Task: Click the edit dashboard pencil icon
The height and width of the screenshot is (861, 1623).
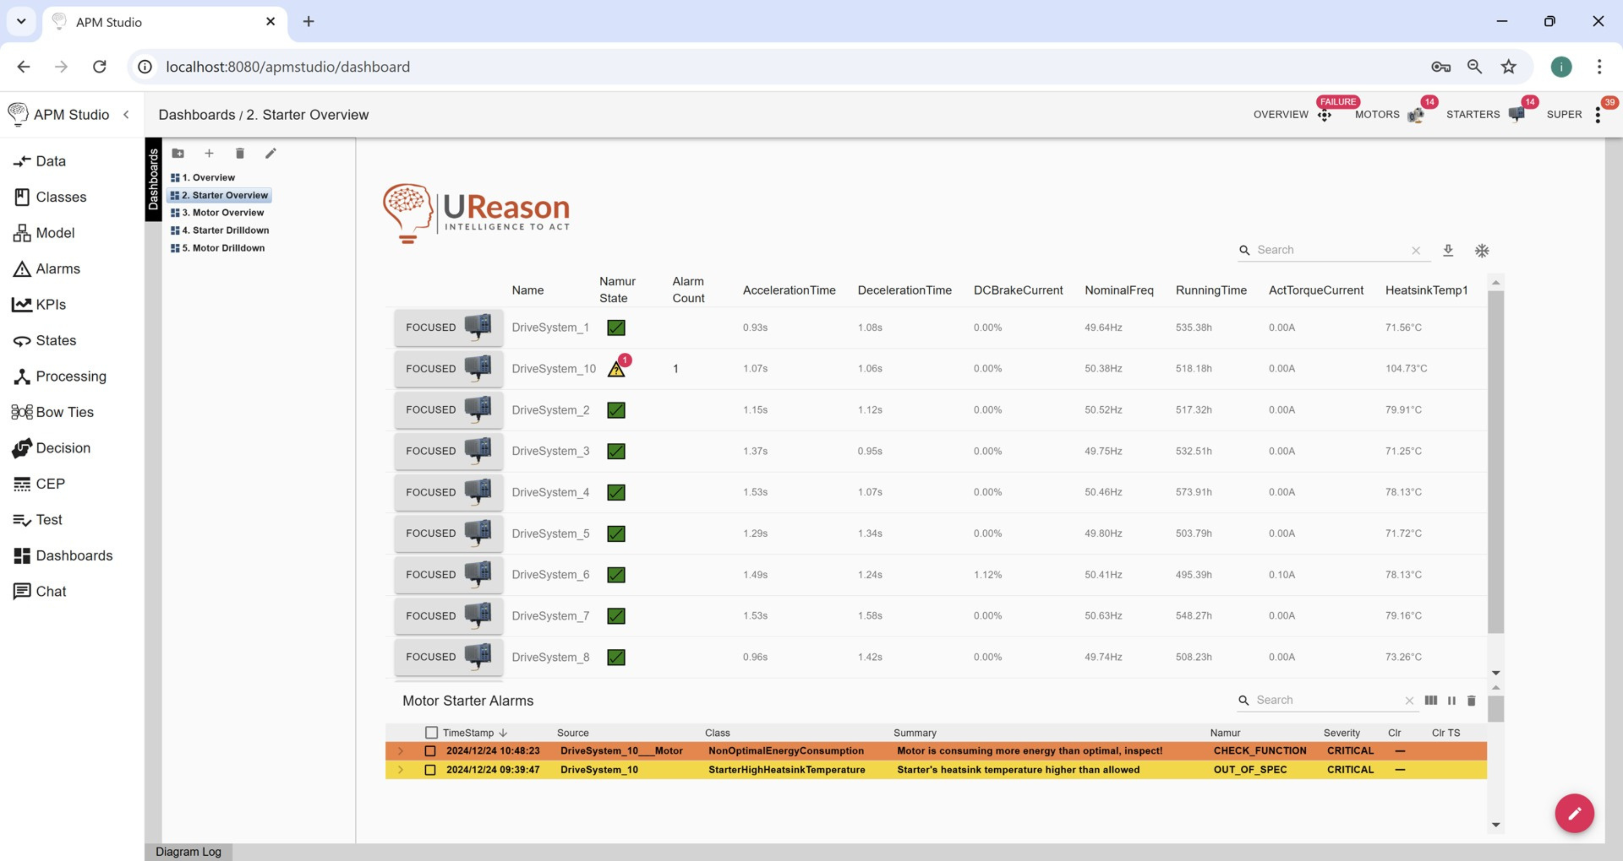Action: tap(270, 153)
